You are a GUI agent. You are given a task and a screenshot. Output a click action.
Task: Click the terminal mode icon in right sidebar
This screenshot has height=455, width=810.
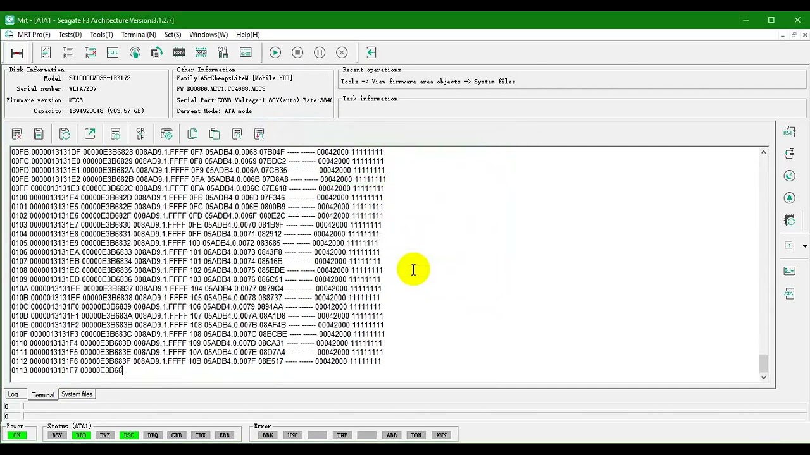click(789, 271)
